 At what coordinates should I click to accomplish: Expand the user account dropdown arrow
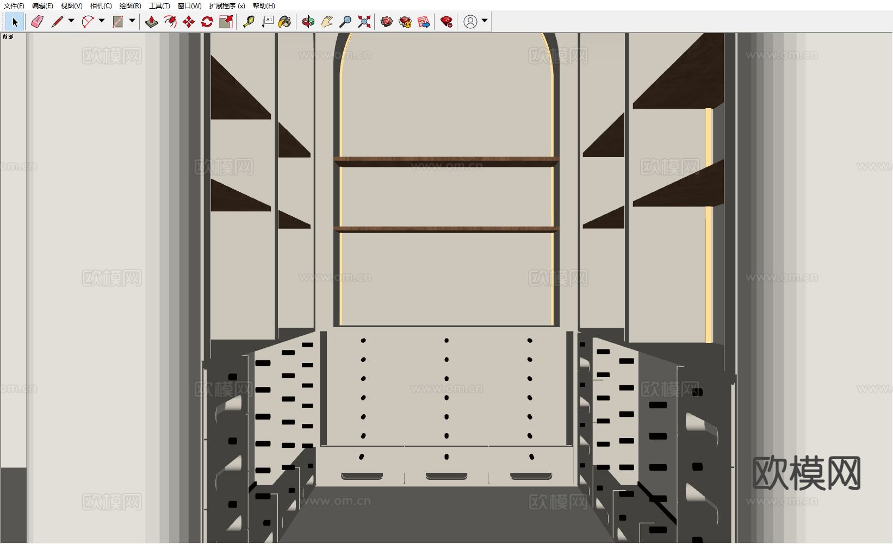(485, 21)
